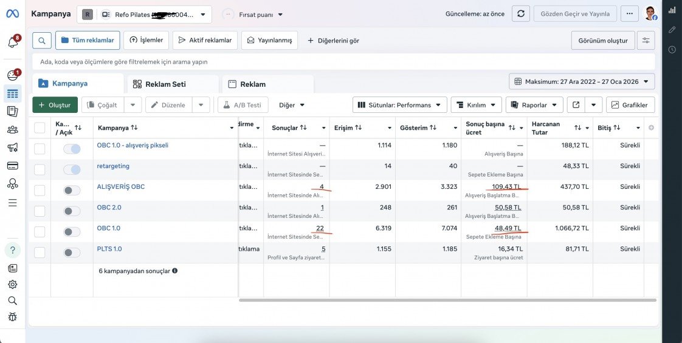
Task: Open the help question mark icon
Action: [x=13, y=250]
